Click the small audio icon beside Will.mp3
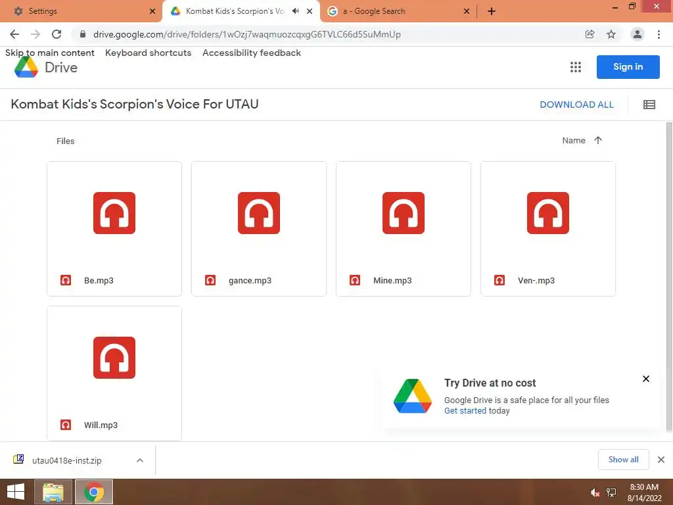The height and width of the screenshot is (505, 673). (66, 425)
